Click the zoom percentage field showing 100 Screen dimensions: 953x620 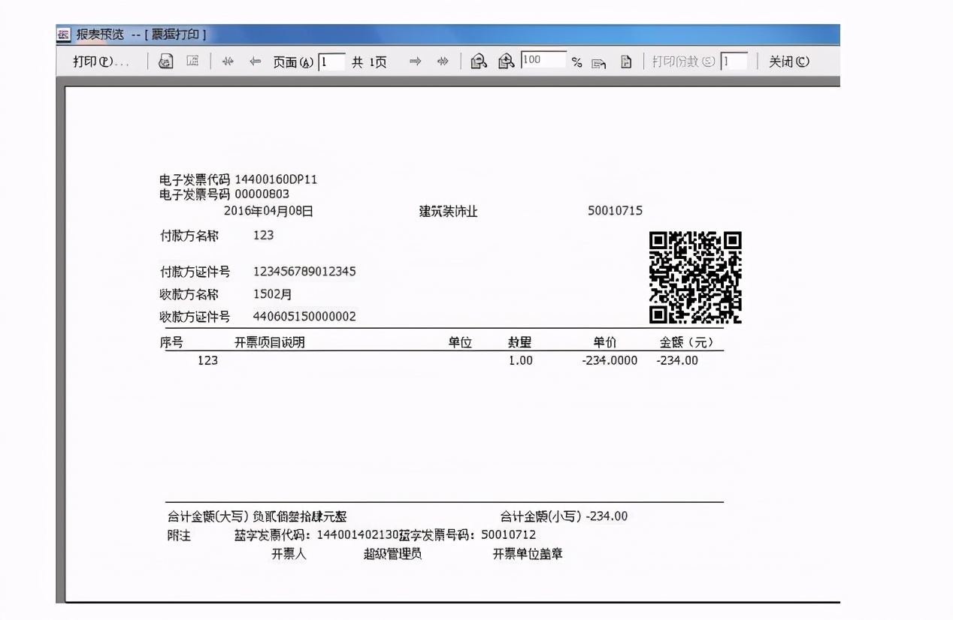tap(545, 61)
